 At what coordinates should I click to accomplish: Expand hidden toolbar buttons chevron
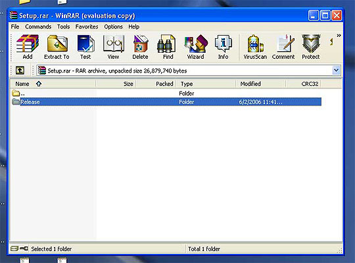pos(339,36)
